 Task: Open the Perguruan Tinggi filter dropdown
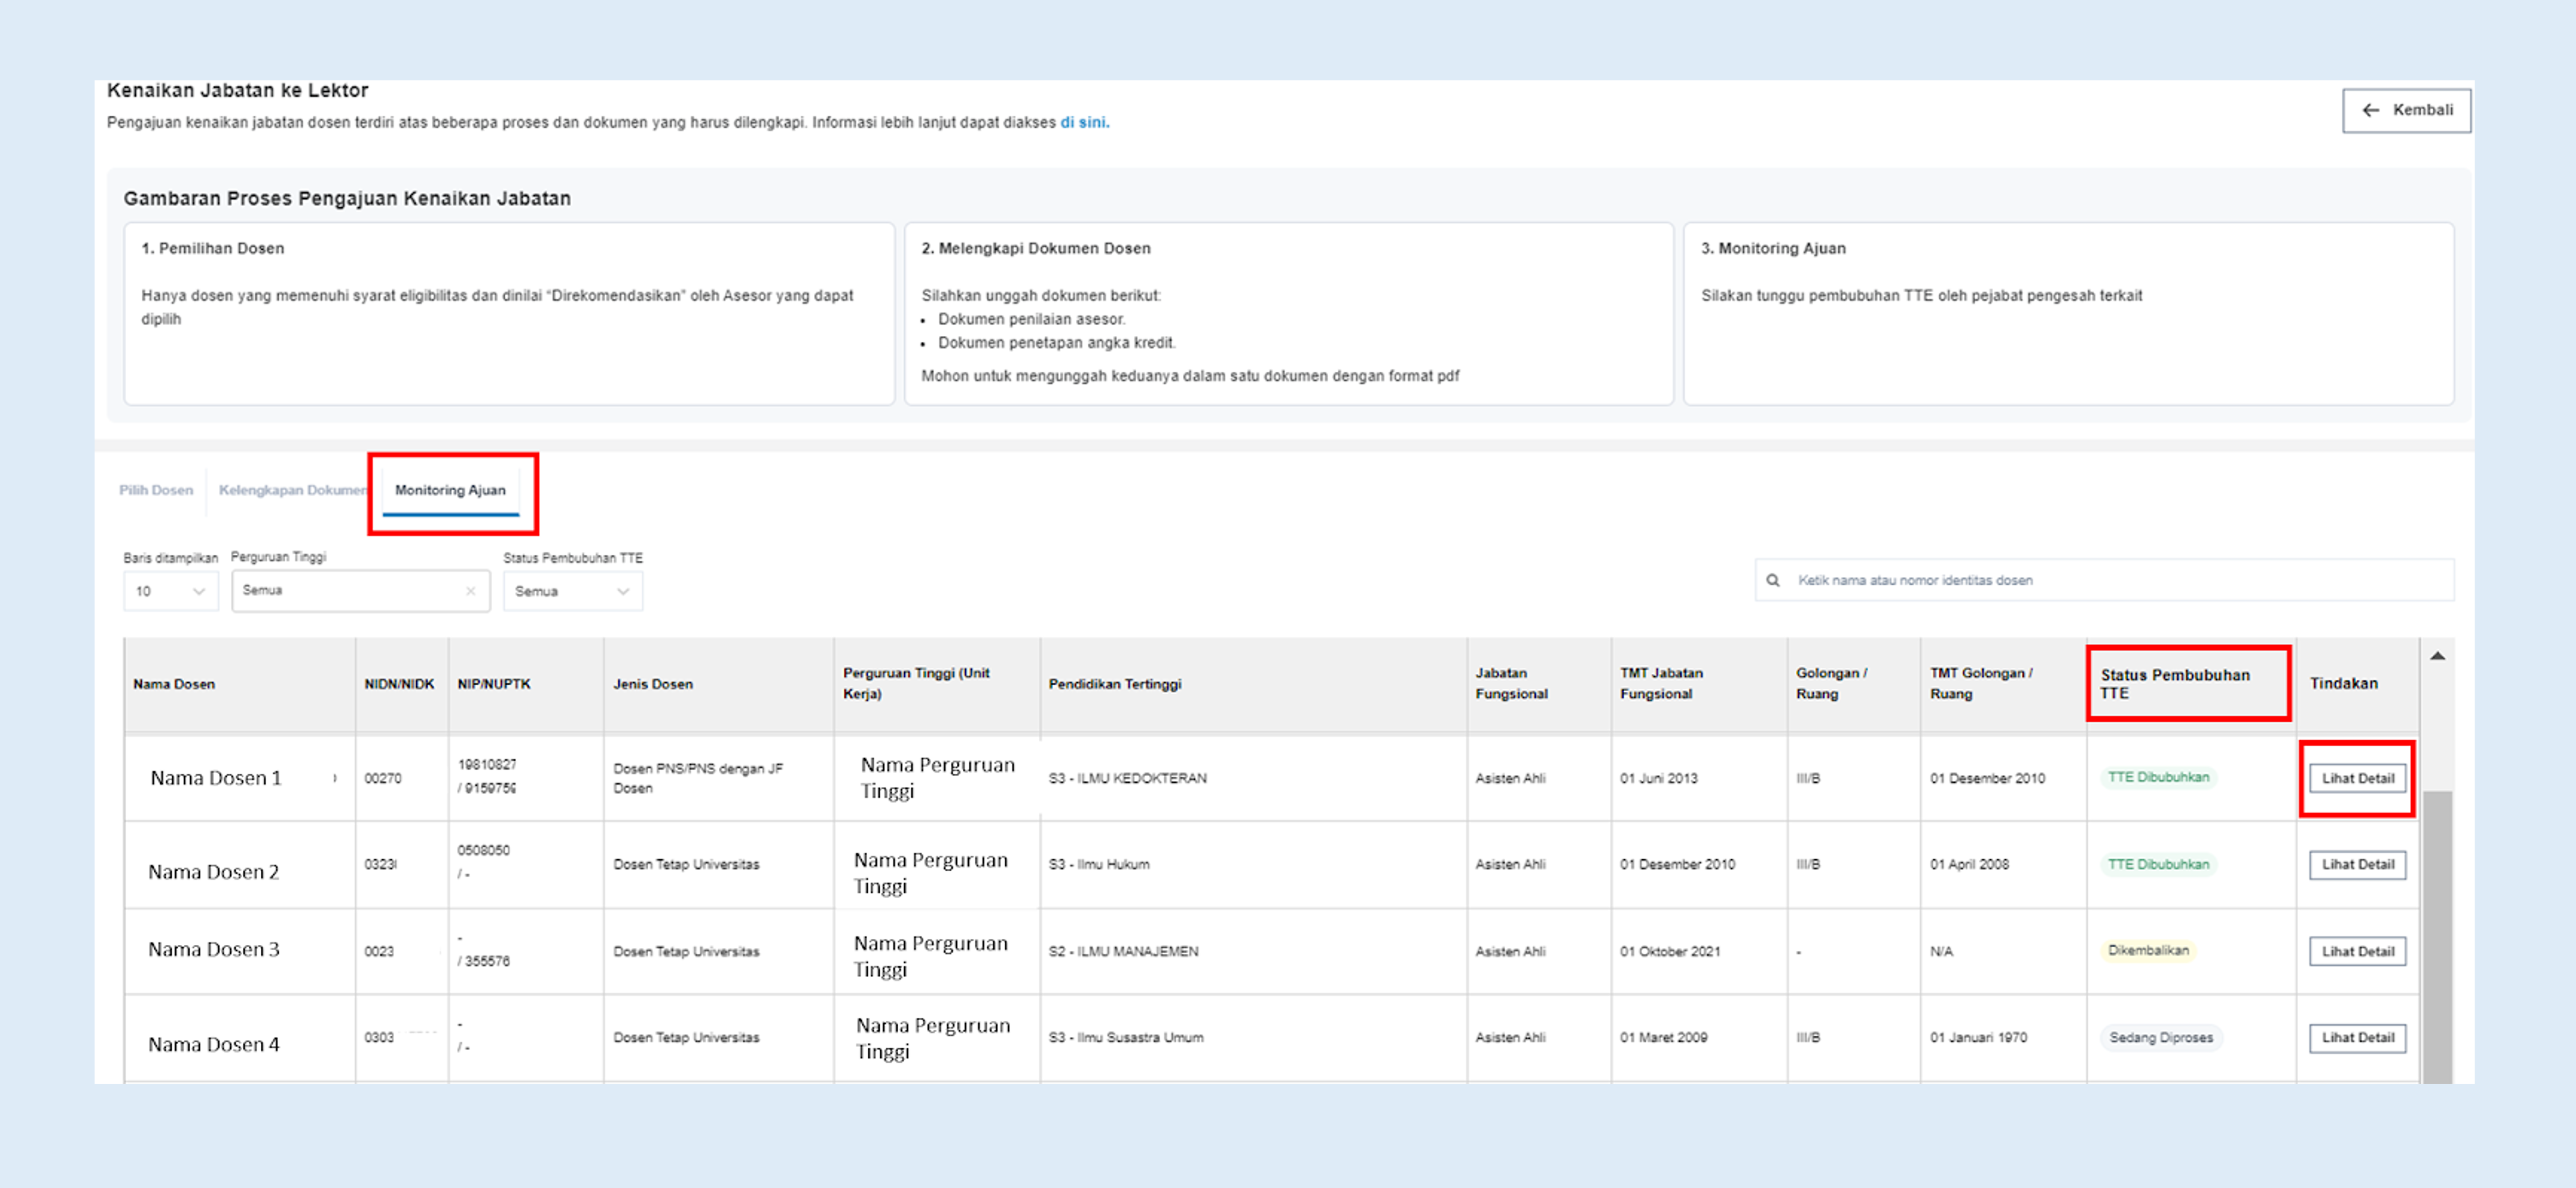(x=360, y=591)
